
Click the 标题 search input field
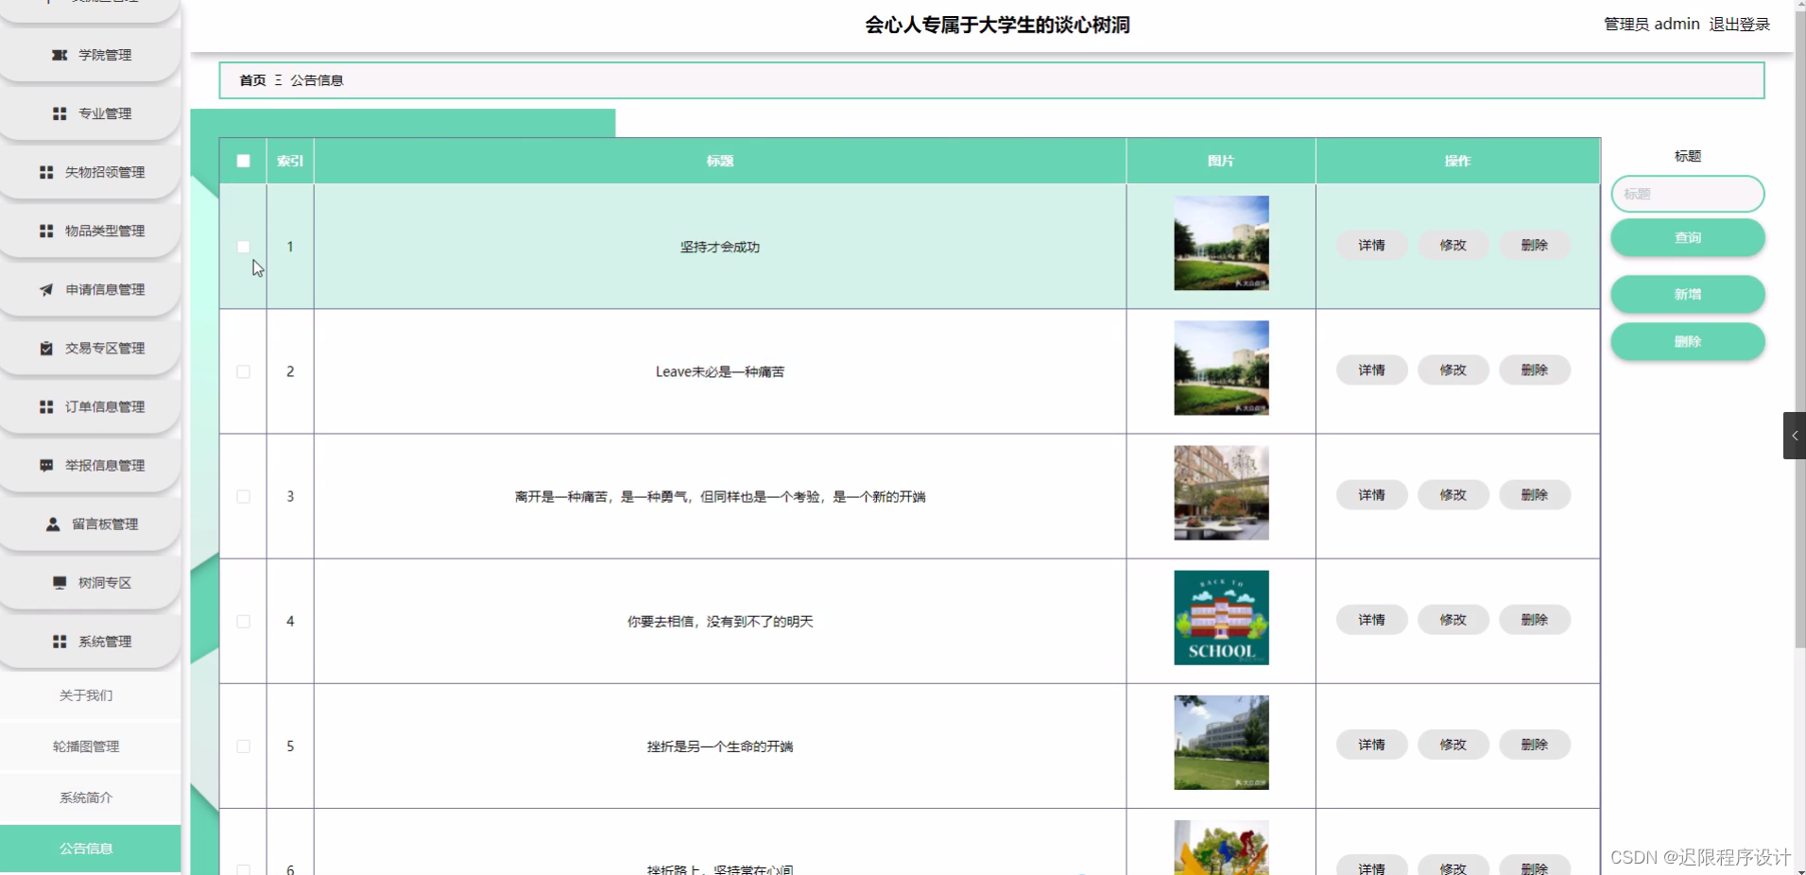pyautogui.click(x=1687, y=194)
